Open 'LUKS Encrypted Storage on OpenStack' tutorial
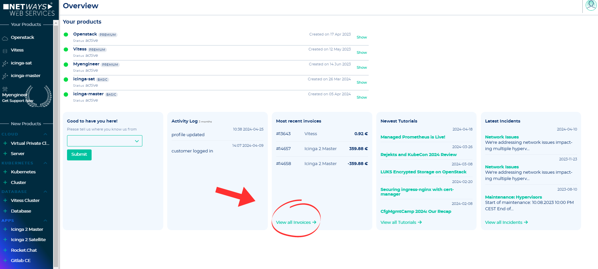598x269 pixels. (423, 172)
